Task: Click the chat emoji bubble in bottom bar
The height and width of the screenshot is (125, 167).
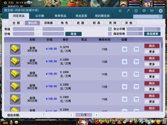Action: coord(16,123)
